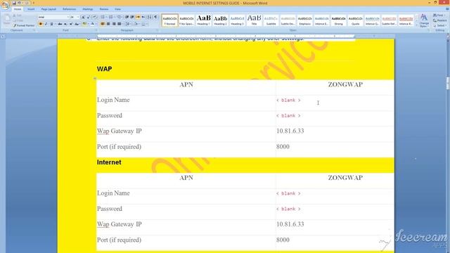Apply multilevel list
Screen dimensions: 450x253
[x=120, y=17]
